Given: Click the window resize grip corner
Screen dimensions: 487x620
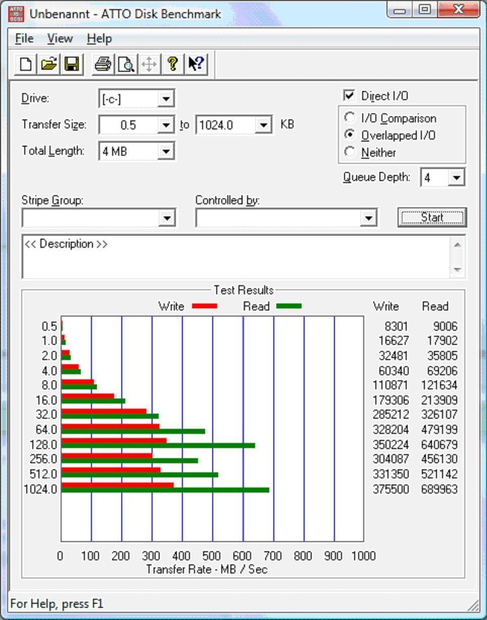Looking at the screenshot, I should (x=473, y=605).
